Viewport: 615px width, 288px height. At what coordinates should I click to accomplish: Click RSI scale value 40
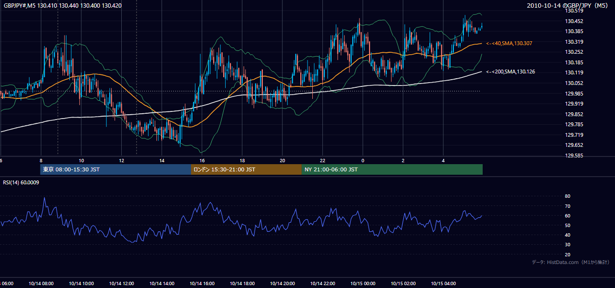pos(567,235)
